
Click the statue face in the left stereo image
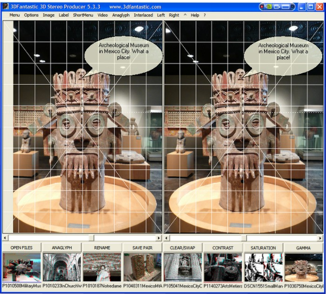pos(81,139)
